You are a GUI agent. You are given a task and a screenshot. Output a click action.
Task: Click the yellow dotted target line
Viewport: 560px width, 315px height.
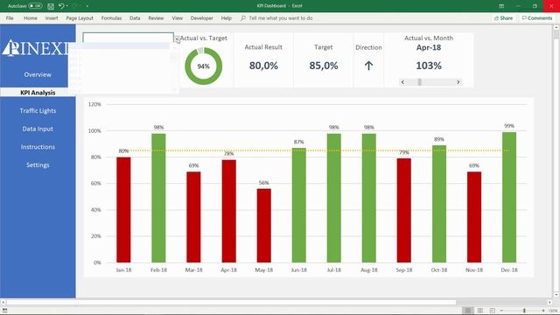click(317, 150)
